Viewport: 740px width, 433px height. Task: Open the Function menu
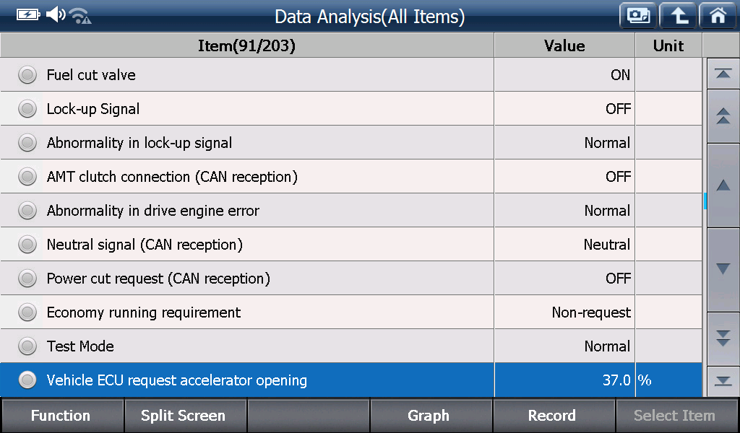tap(61, 416)
